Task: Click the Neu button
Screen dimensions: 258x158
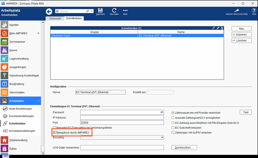Action: coord(241,29)
